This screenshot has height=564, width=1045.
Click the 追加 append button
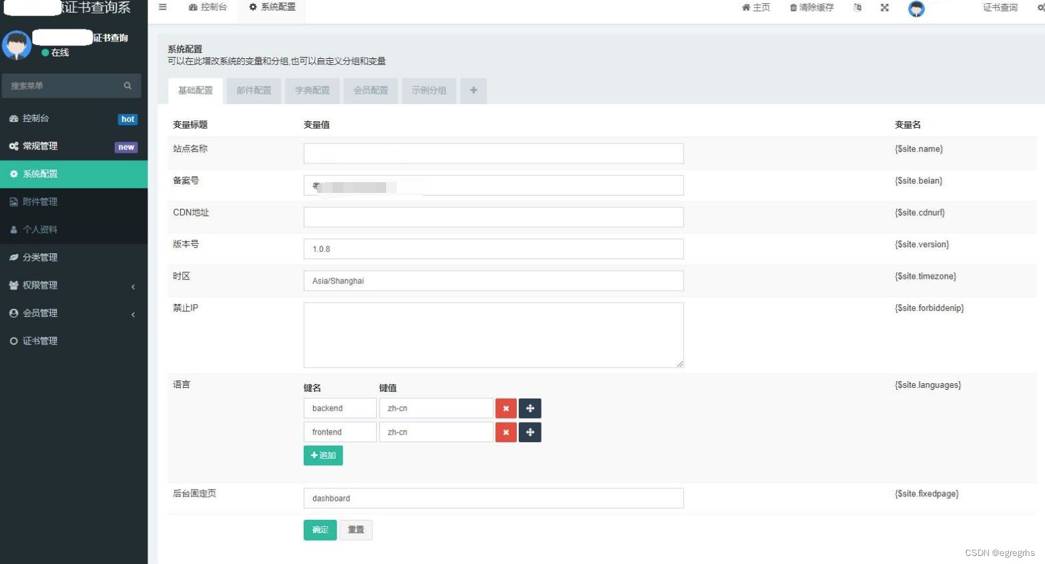[323, 455]
